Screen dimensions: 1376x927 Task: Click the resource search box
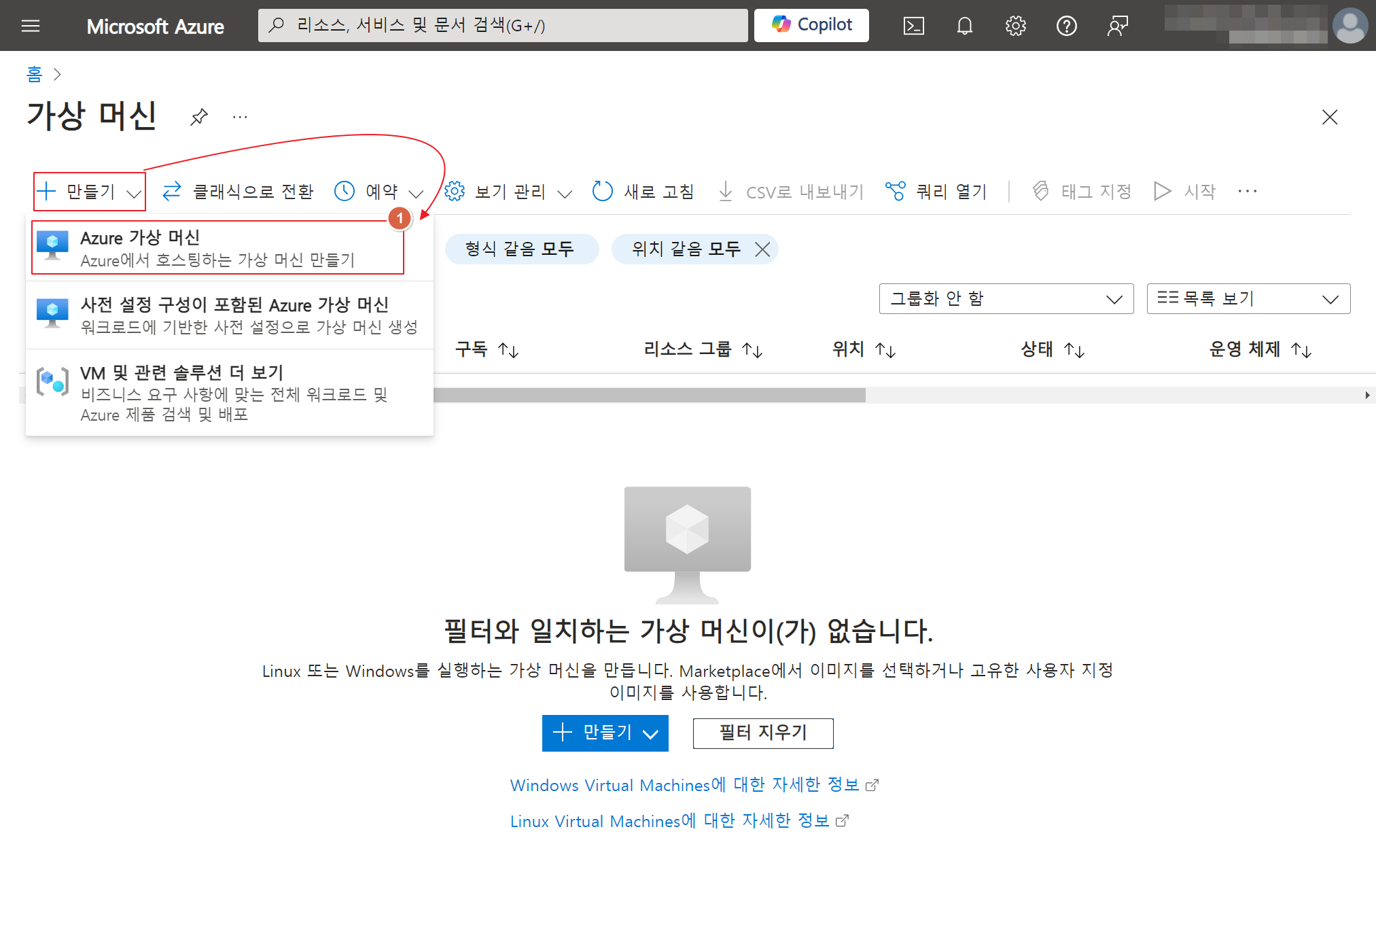(x=503, y=26)
